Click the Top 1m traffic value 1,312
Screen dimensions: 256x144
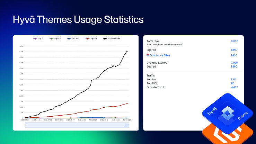235,79
